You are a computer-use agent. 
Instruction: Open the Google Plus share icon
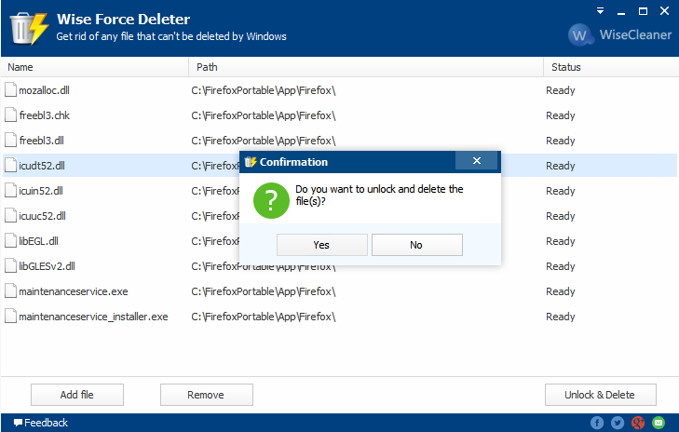(638, 423)
